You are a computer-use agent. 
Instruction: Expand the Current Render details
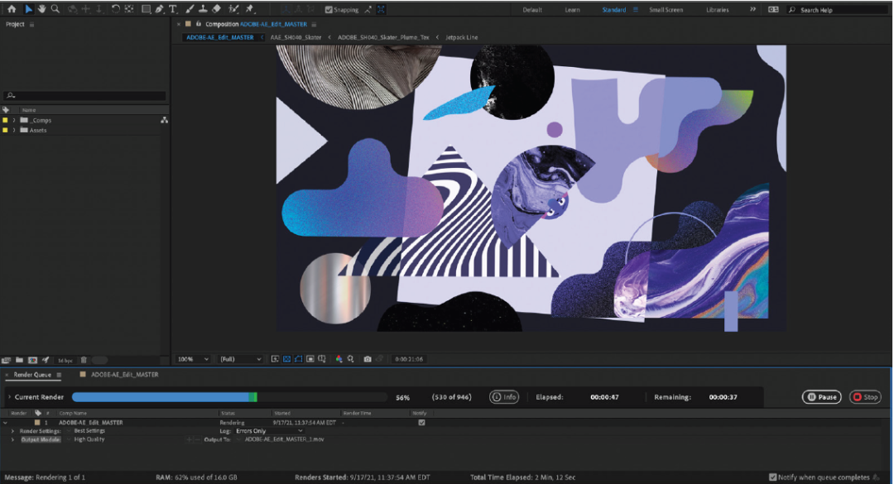point(9,397)
